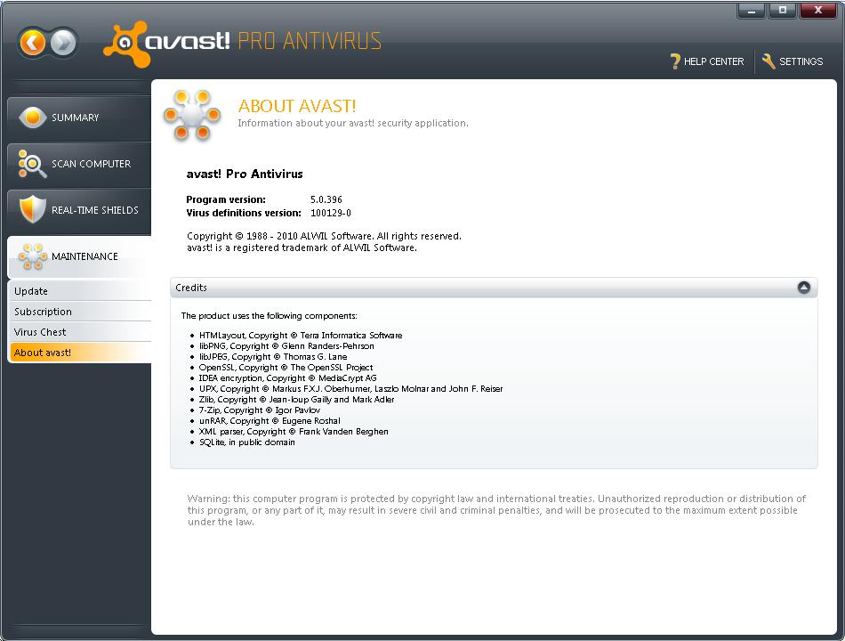Screen dimensions: 845x641
Task: Click the Maintenance molecule icon in sidebar
Action: click(32, 256)
